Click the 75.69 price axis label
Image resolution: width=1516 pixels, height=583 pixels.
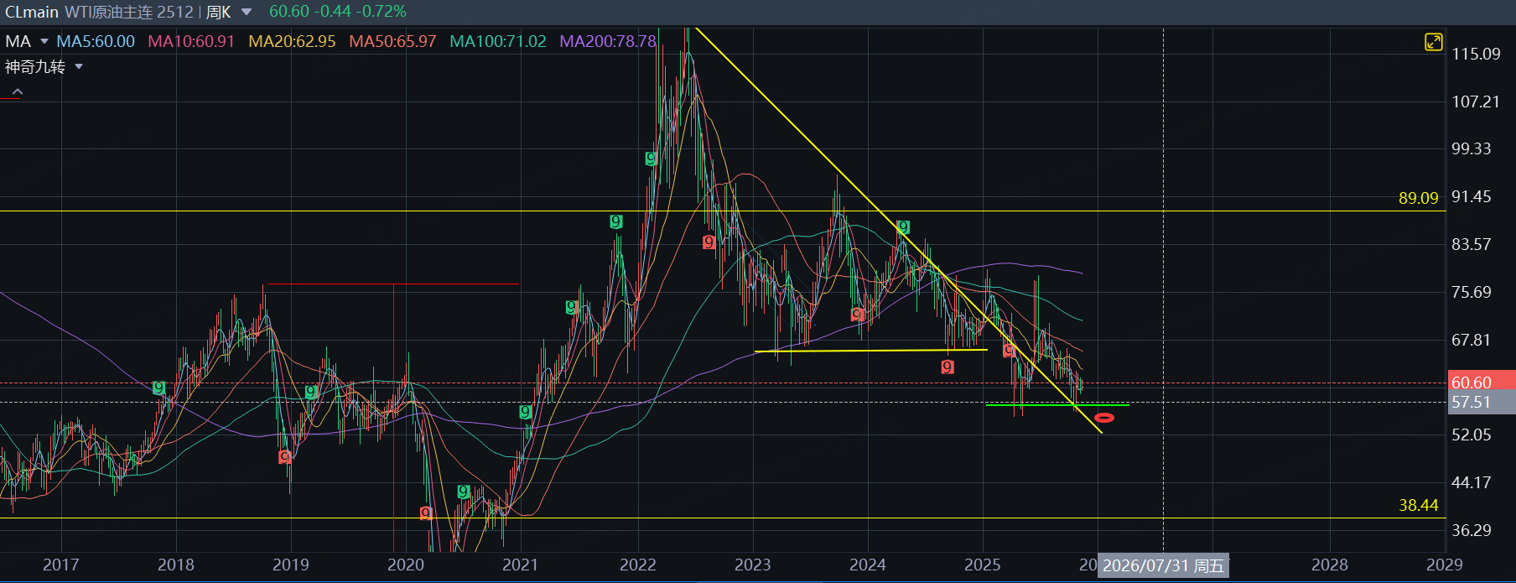[x=1472, y=292]
